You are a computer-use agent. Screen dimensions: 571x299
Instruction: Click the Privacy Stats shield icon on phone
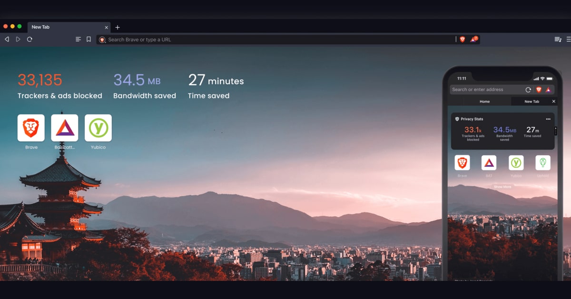pos(457,119)
